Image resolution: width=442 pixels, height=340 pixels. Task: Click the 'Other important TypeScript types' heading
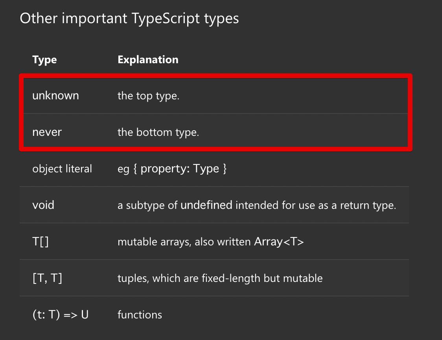129,18
